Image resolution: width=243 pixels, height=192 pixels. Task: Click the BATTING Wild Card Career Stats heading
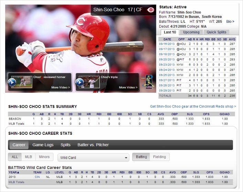pos(40,168)
